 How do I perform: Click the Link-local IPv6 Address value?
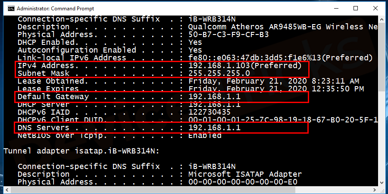(x=280, y=58)
